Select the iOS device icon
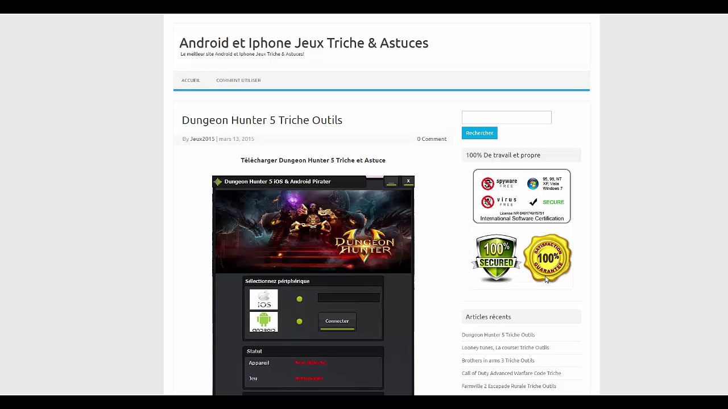The width and height of the screenshot is (728, 409). [x=264, y=299]
